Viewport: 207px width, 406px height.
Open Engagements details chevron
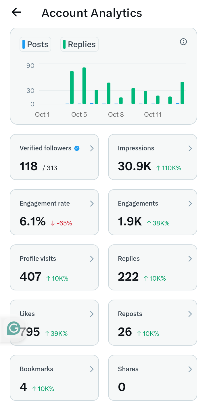coord(190,204)
